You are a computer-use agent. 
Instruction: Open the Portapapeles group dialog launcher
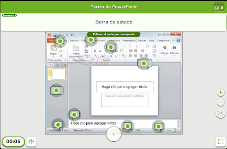[x=65, y=60]
